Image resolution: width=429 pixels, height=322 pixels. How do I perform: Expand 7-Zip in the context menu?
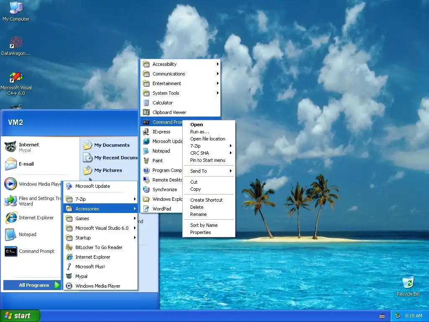pos(209,146)
